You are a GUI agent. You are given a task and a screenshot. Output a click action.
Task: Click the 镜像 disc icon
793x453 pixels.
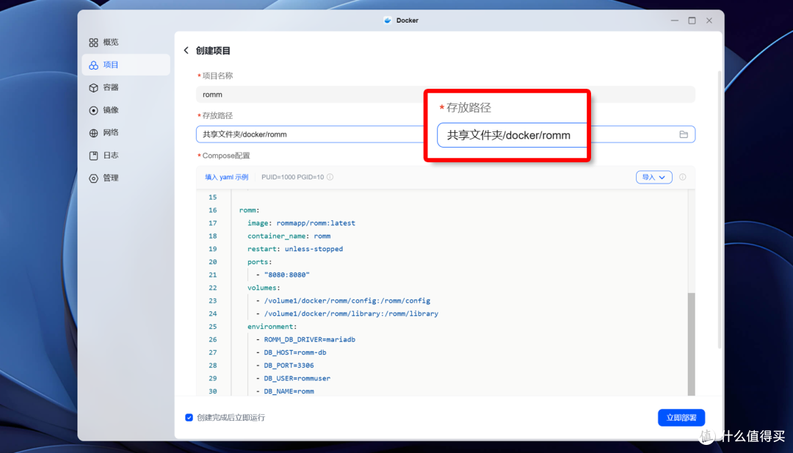[x=93, y=110]
